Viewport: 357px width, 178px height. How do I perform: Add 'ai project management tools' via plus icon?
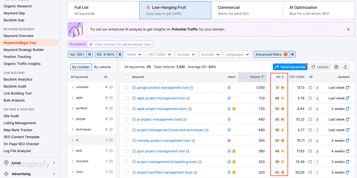[134, 119]
